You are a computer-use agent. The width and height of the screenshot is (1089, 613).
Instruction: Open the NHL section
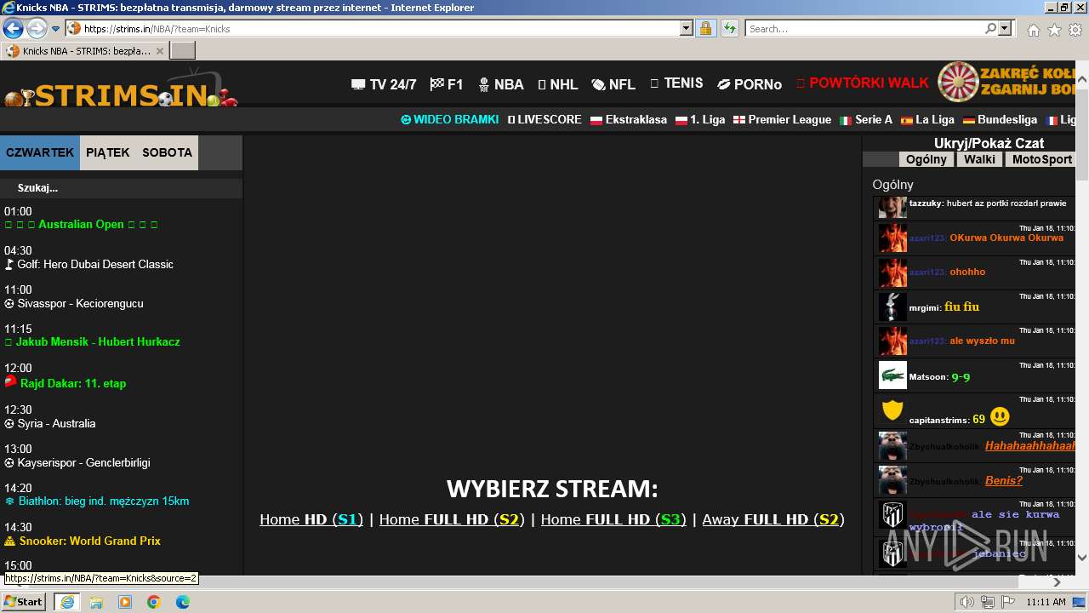(x=558, y=84)
